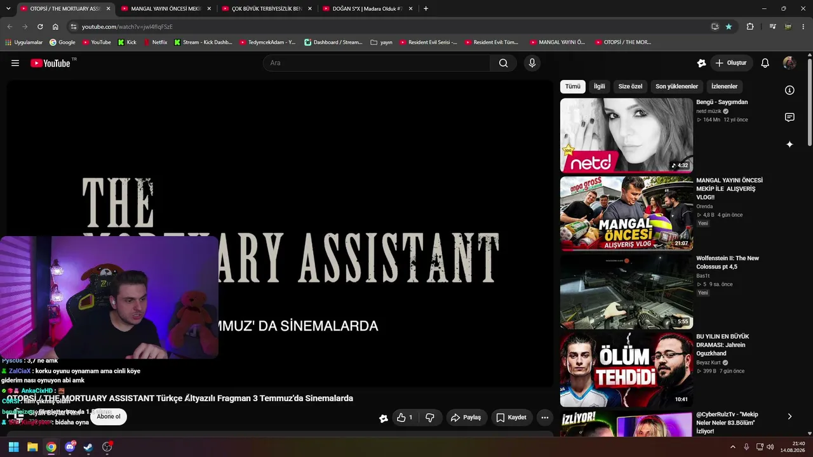Open the account avatar menu

(x=789, y=63)
